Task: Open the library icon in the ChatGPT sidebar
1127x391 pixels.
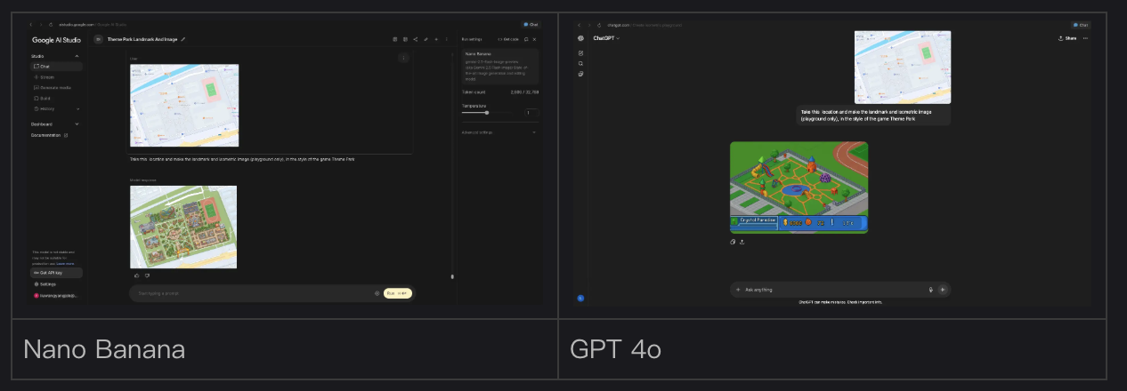Action: pos(580,74)
